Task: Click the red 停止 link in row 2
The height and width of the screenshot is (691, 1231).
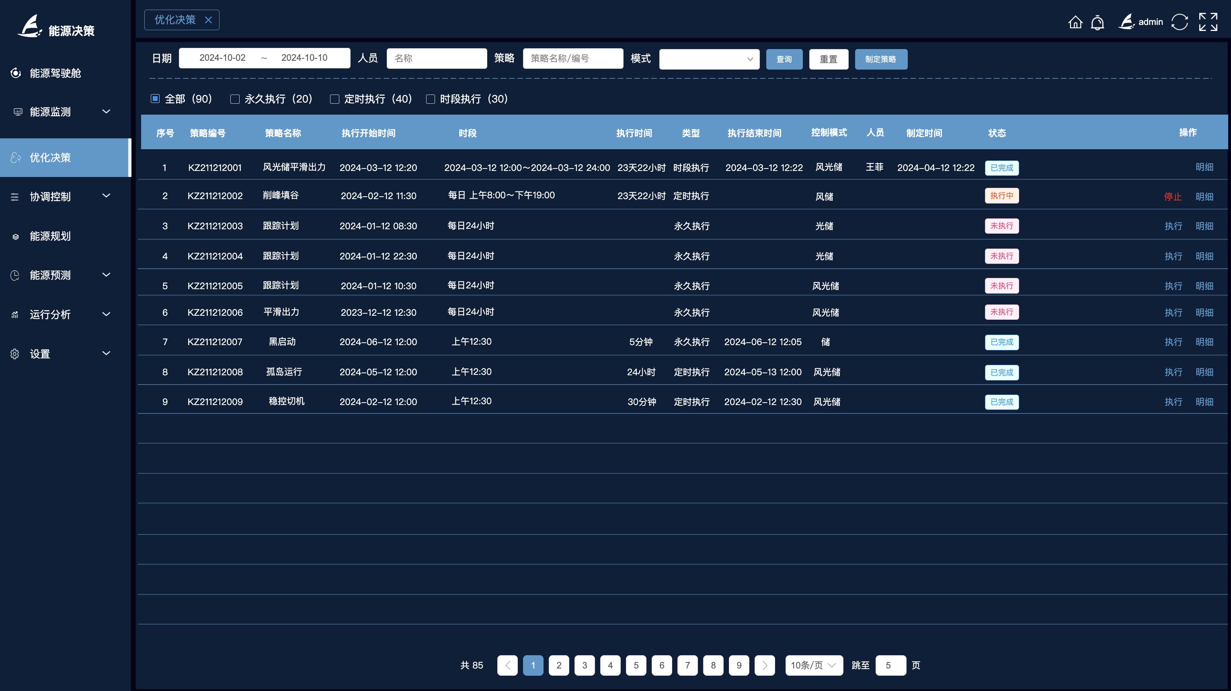Action: [1172, 197]
